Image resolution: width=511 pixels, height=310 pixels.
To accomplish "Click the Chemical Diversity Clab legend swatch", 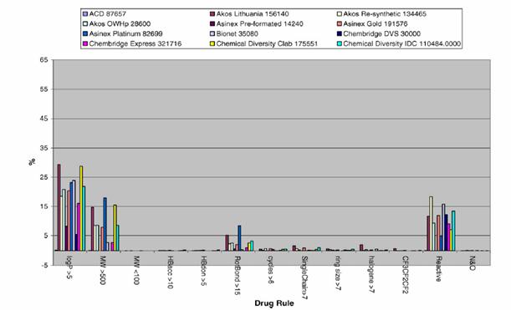I will click(x=212, y=43).
